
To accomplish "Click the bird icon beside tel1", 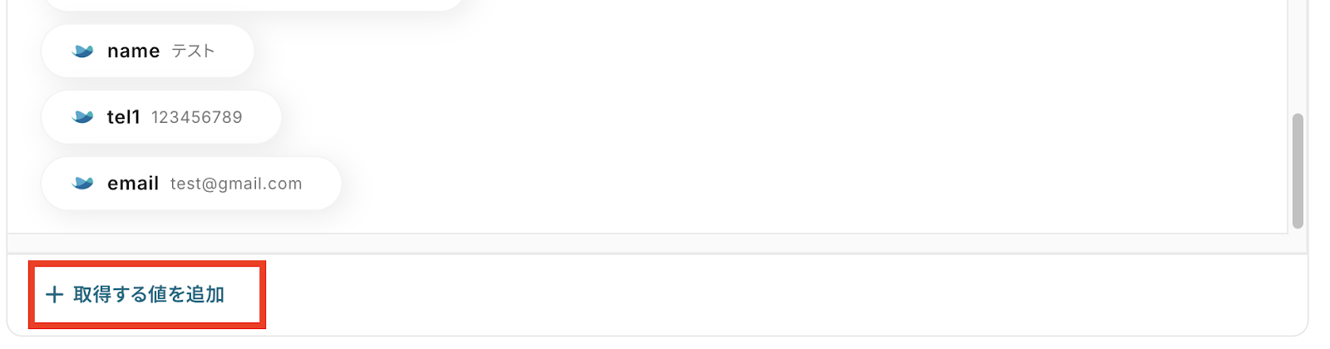I will [83, 117].
